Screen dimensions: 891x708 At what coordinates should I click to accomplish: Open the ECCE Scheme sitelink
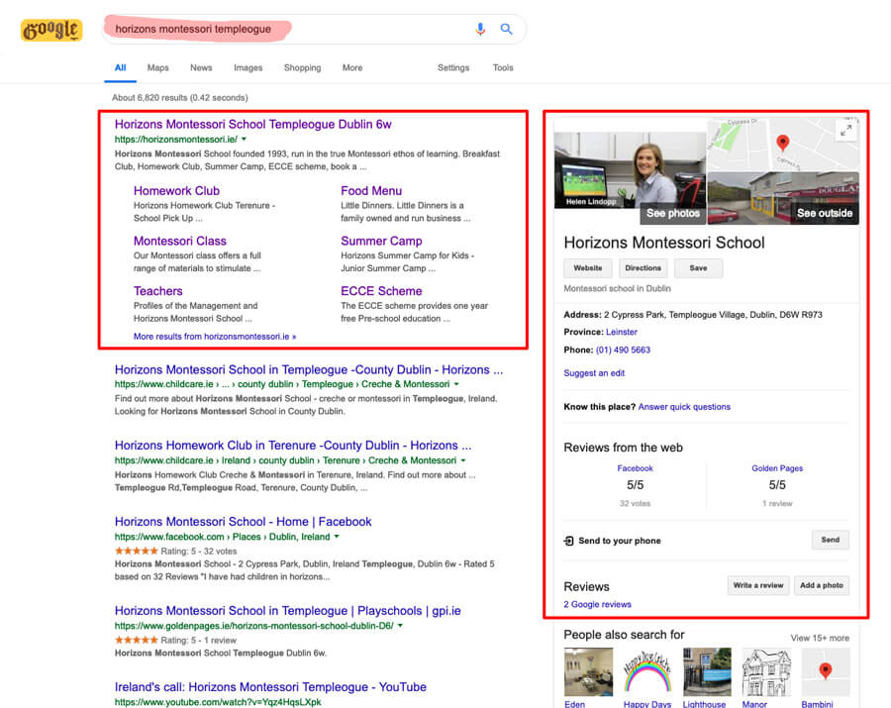pos(381,291)
